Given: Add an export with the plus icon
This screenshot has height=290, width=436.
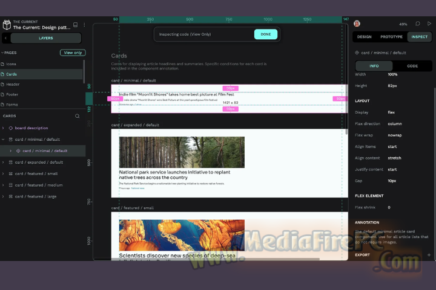Looking at the screenshot, I should coord(429,255).
